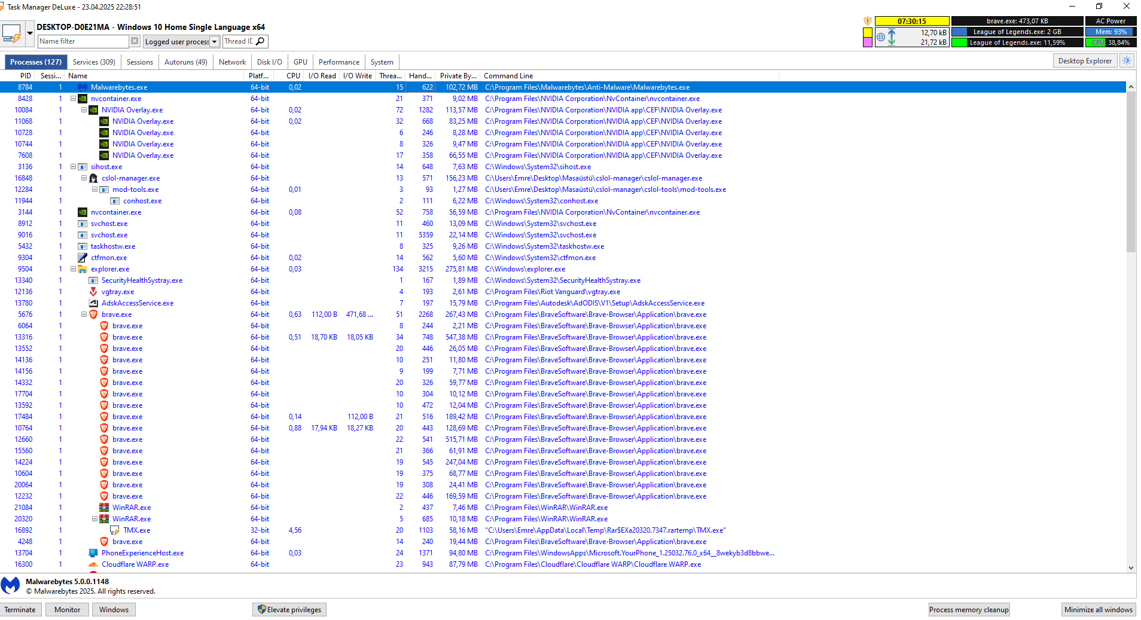Click Brave lion icon for PID 5676
This screenshot has height=620, width=1141.
(x=93, y=314)
